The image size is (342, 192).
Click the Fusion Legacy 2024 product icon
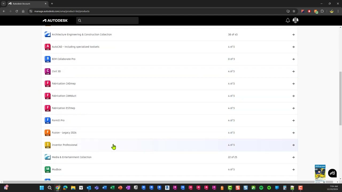[48, 133]
